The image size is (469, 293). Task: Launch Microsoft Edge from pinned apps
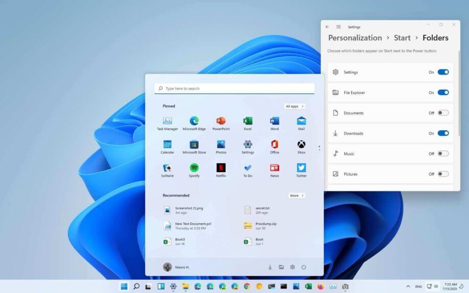pyautogui.click(x=194, y=124)
